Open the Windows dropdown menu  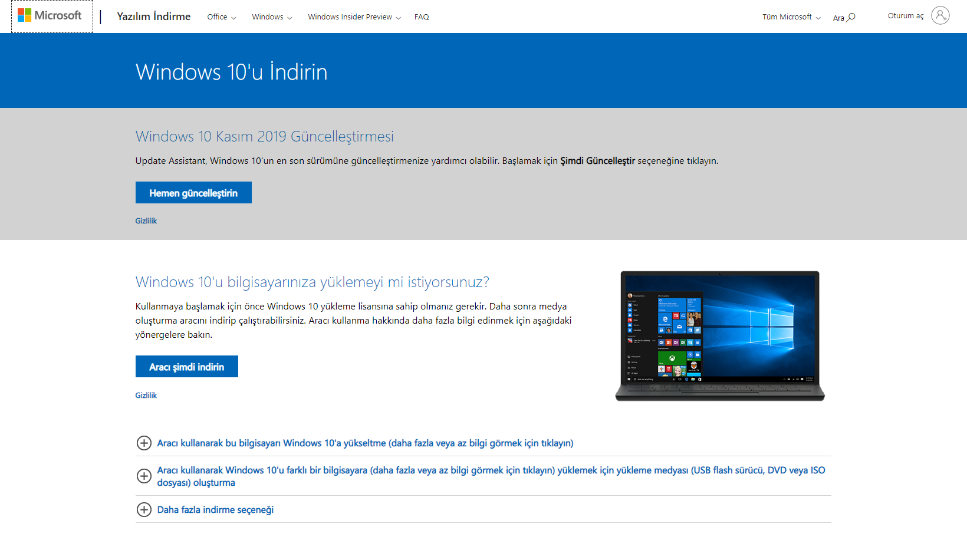(x=272, y=17)
